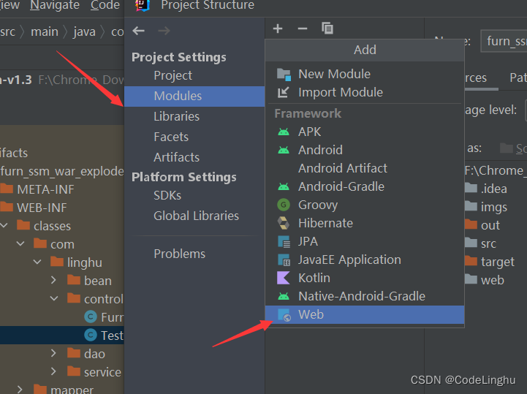Pick Hibernate framework from list
Viewport: 527px width, 394px height.
325,223
